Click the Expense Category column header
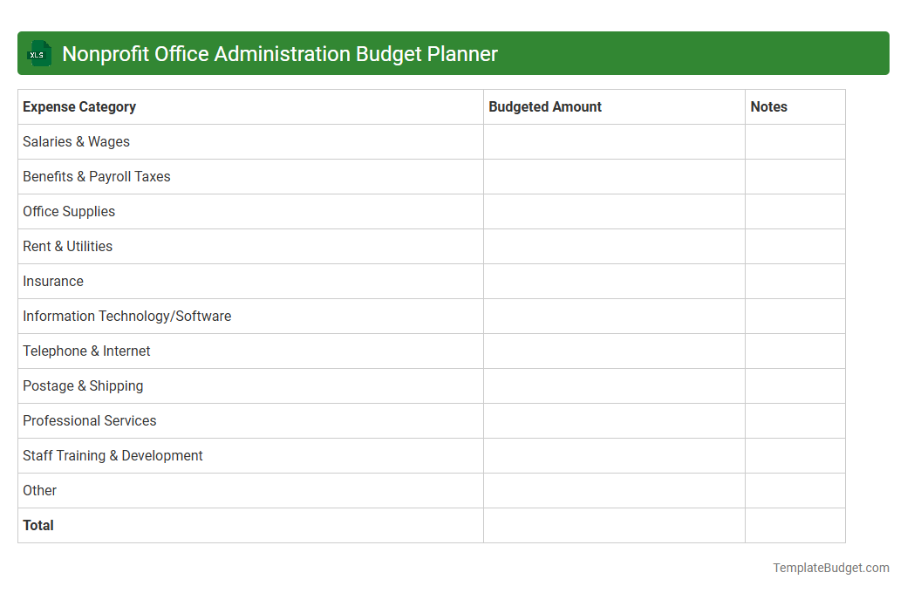Image resolution: width=907 pixels, height=593 pixels. (78, 106)
